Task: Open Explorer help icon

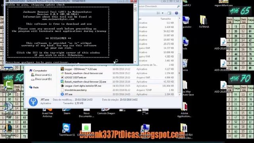Action: [177, 13]
